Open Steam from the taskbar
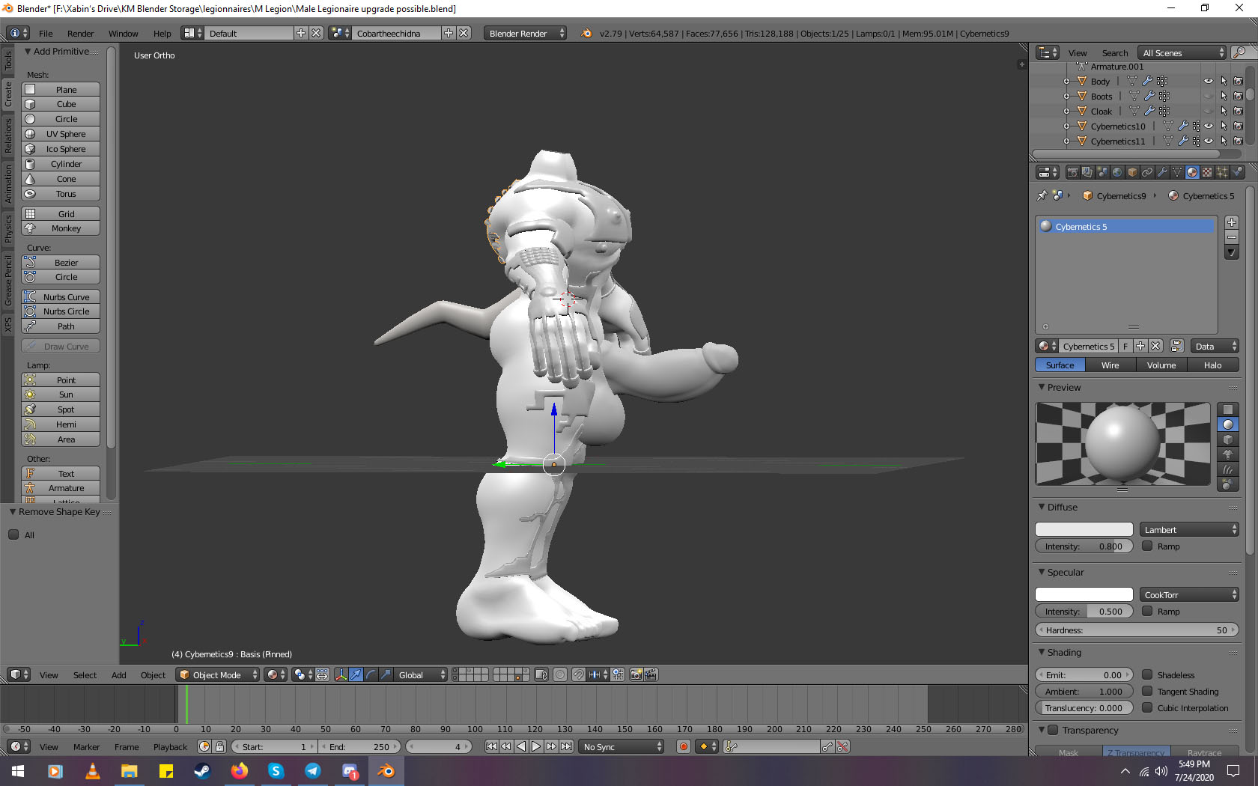The image size is (1258, 786). click(x=202, y=771)
